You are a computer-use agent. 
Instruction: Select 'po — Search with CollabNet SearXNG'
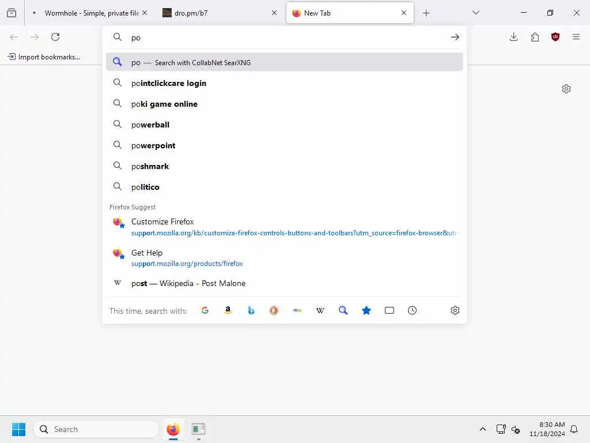(x=285, y=62)
